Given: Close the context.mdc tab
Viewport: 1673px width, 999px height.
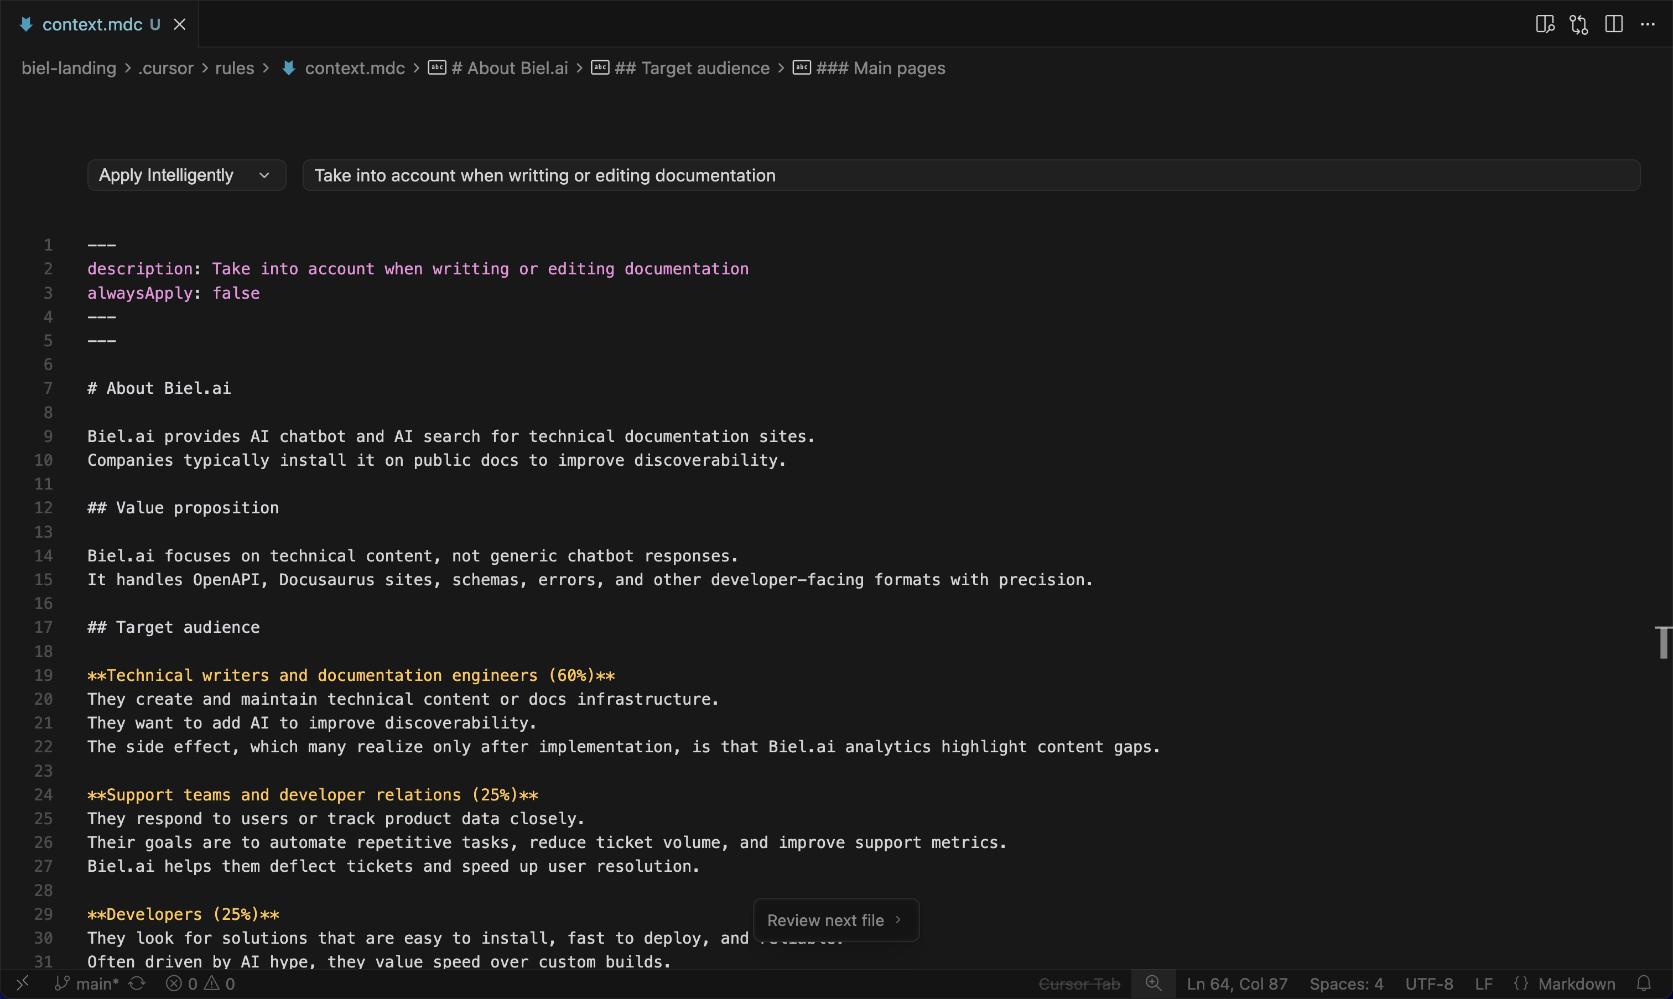Looking at the screenshot, I should click(180, 24).
